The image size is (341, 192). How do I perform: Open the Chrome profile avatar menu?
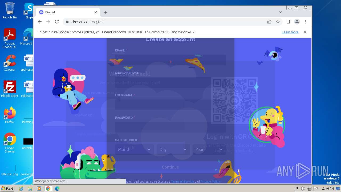coord(297,22)
